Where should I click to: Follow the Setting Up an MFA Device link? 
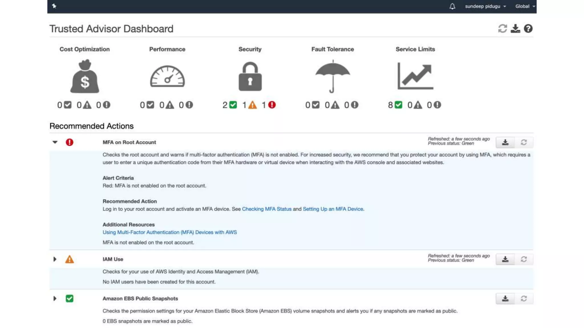[333, 209]
